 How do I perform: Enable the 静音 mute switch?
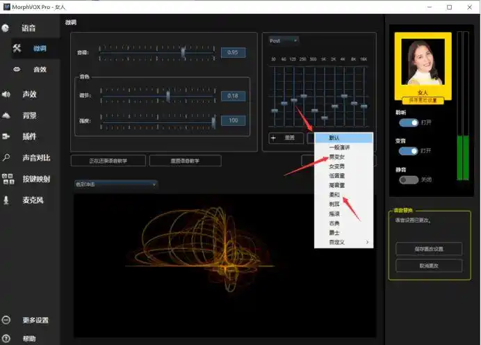[409, 179]
